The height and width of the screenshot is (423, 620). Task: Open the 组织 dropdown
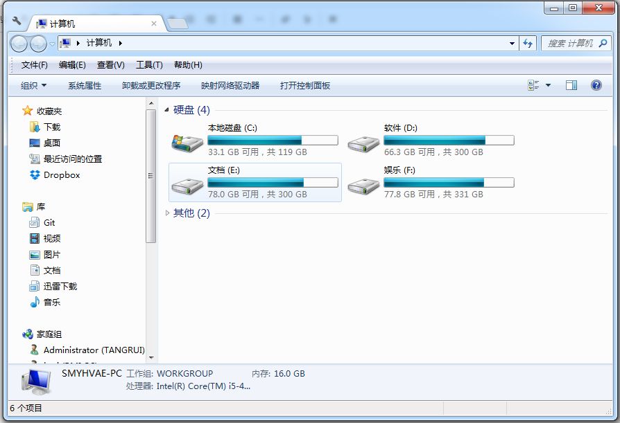[33, 85]
